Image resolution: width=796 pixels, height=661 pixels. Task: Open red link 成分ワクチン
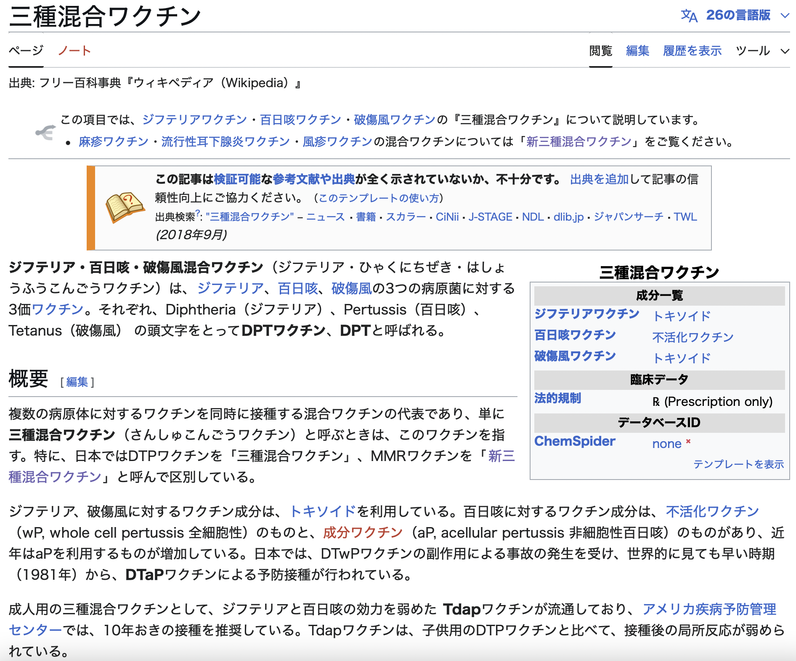[x=363, y=533]
